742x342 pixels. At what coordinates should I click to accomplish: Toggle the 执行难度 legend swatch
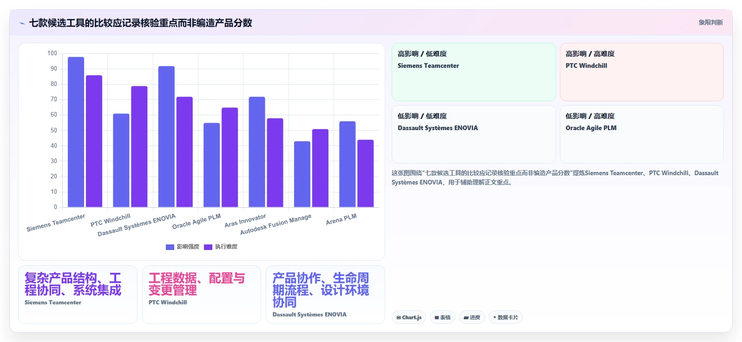[x=208, y=247]
